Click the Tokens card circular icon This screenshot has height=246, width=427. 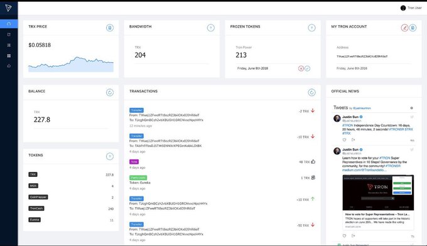coord(110,156)
